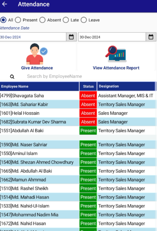Go back using the arrow icon

[5, 4]
